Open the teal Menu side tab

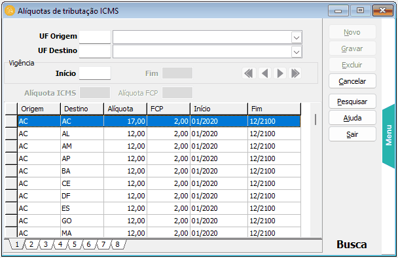coord(389,136)
